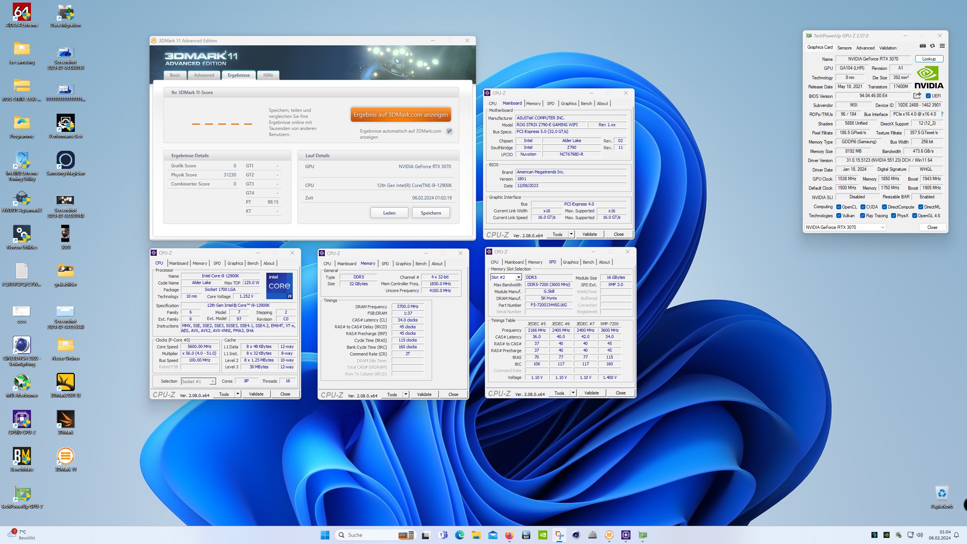Click Lookup button in GPU-Z
Screen dimensions: 967x544
pos(929,59)
